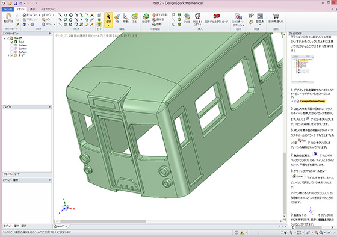Open the Help/Resources ribbon tab
The width and height of the screenshot is (337, 237).
click(48, 9)
